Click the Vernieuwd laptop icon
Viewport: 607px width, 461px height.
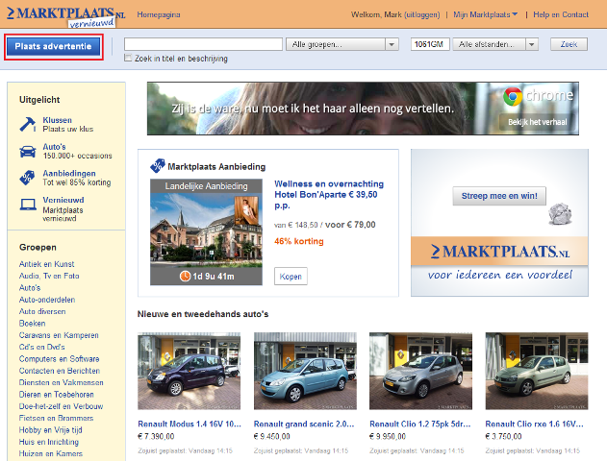pos(28,205)
